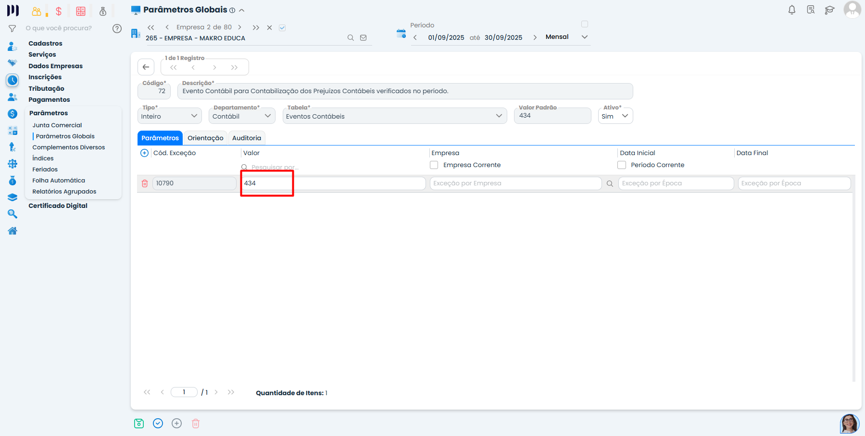This screenshot has width=865, height=436.
Task: Select the green save icon at the bottom
Action: [x=139, y=423]
